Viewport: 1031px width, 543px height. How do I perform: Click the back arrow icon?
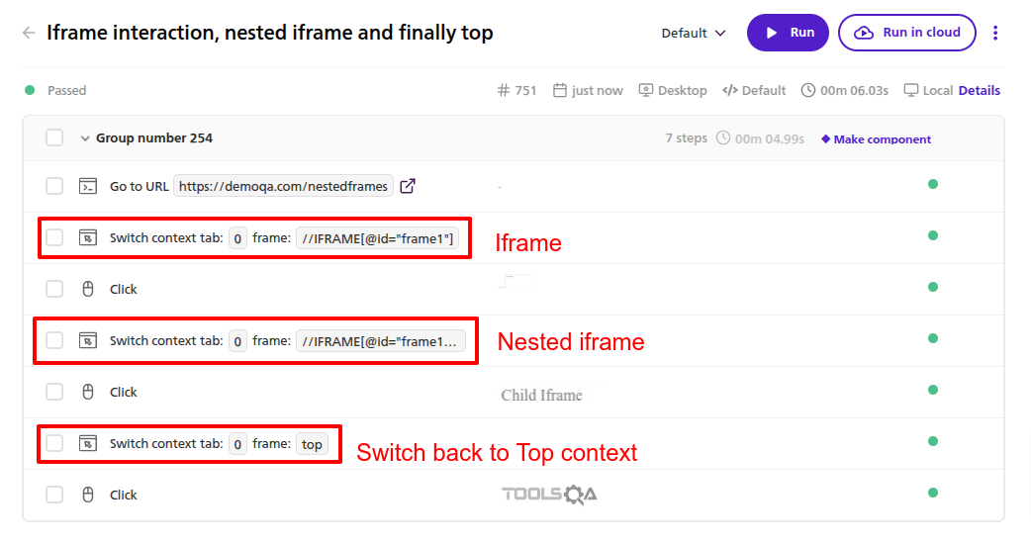(x=29, y=33)
